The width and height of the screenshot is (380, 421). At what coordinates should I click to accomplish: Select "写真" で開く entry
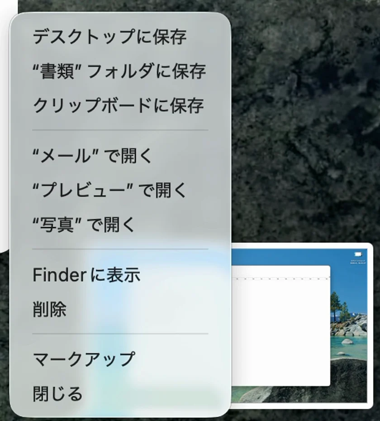point(120,225)
